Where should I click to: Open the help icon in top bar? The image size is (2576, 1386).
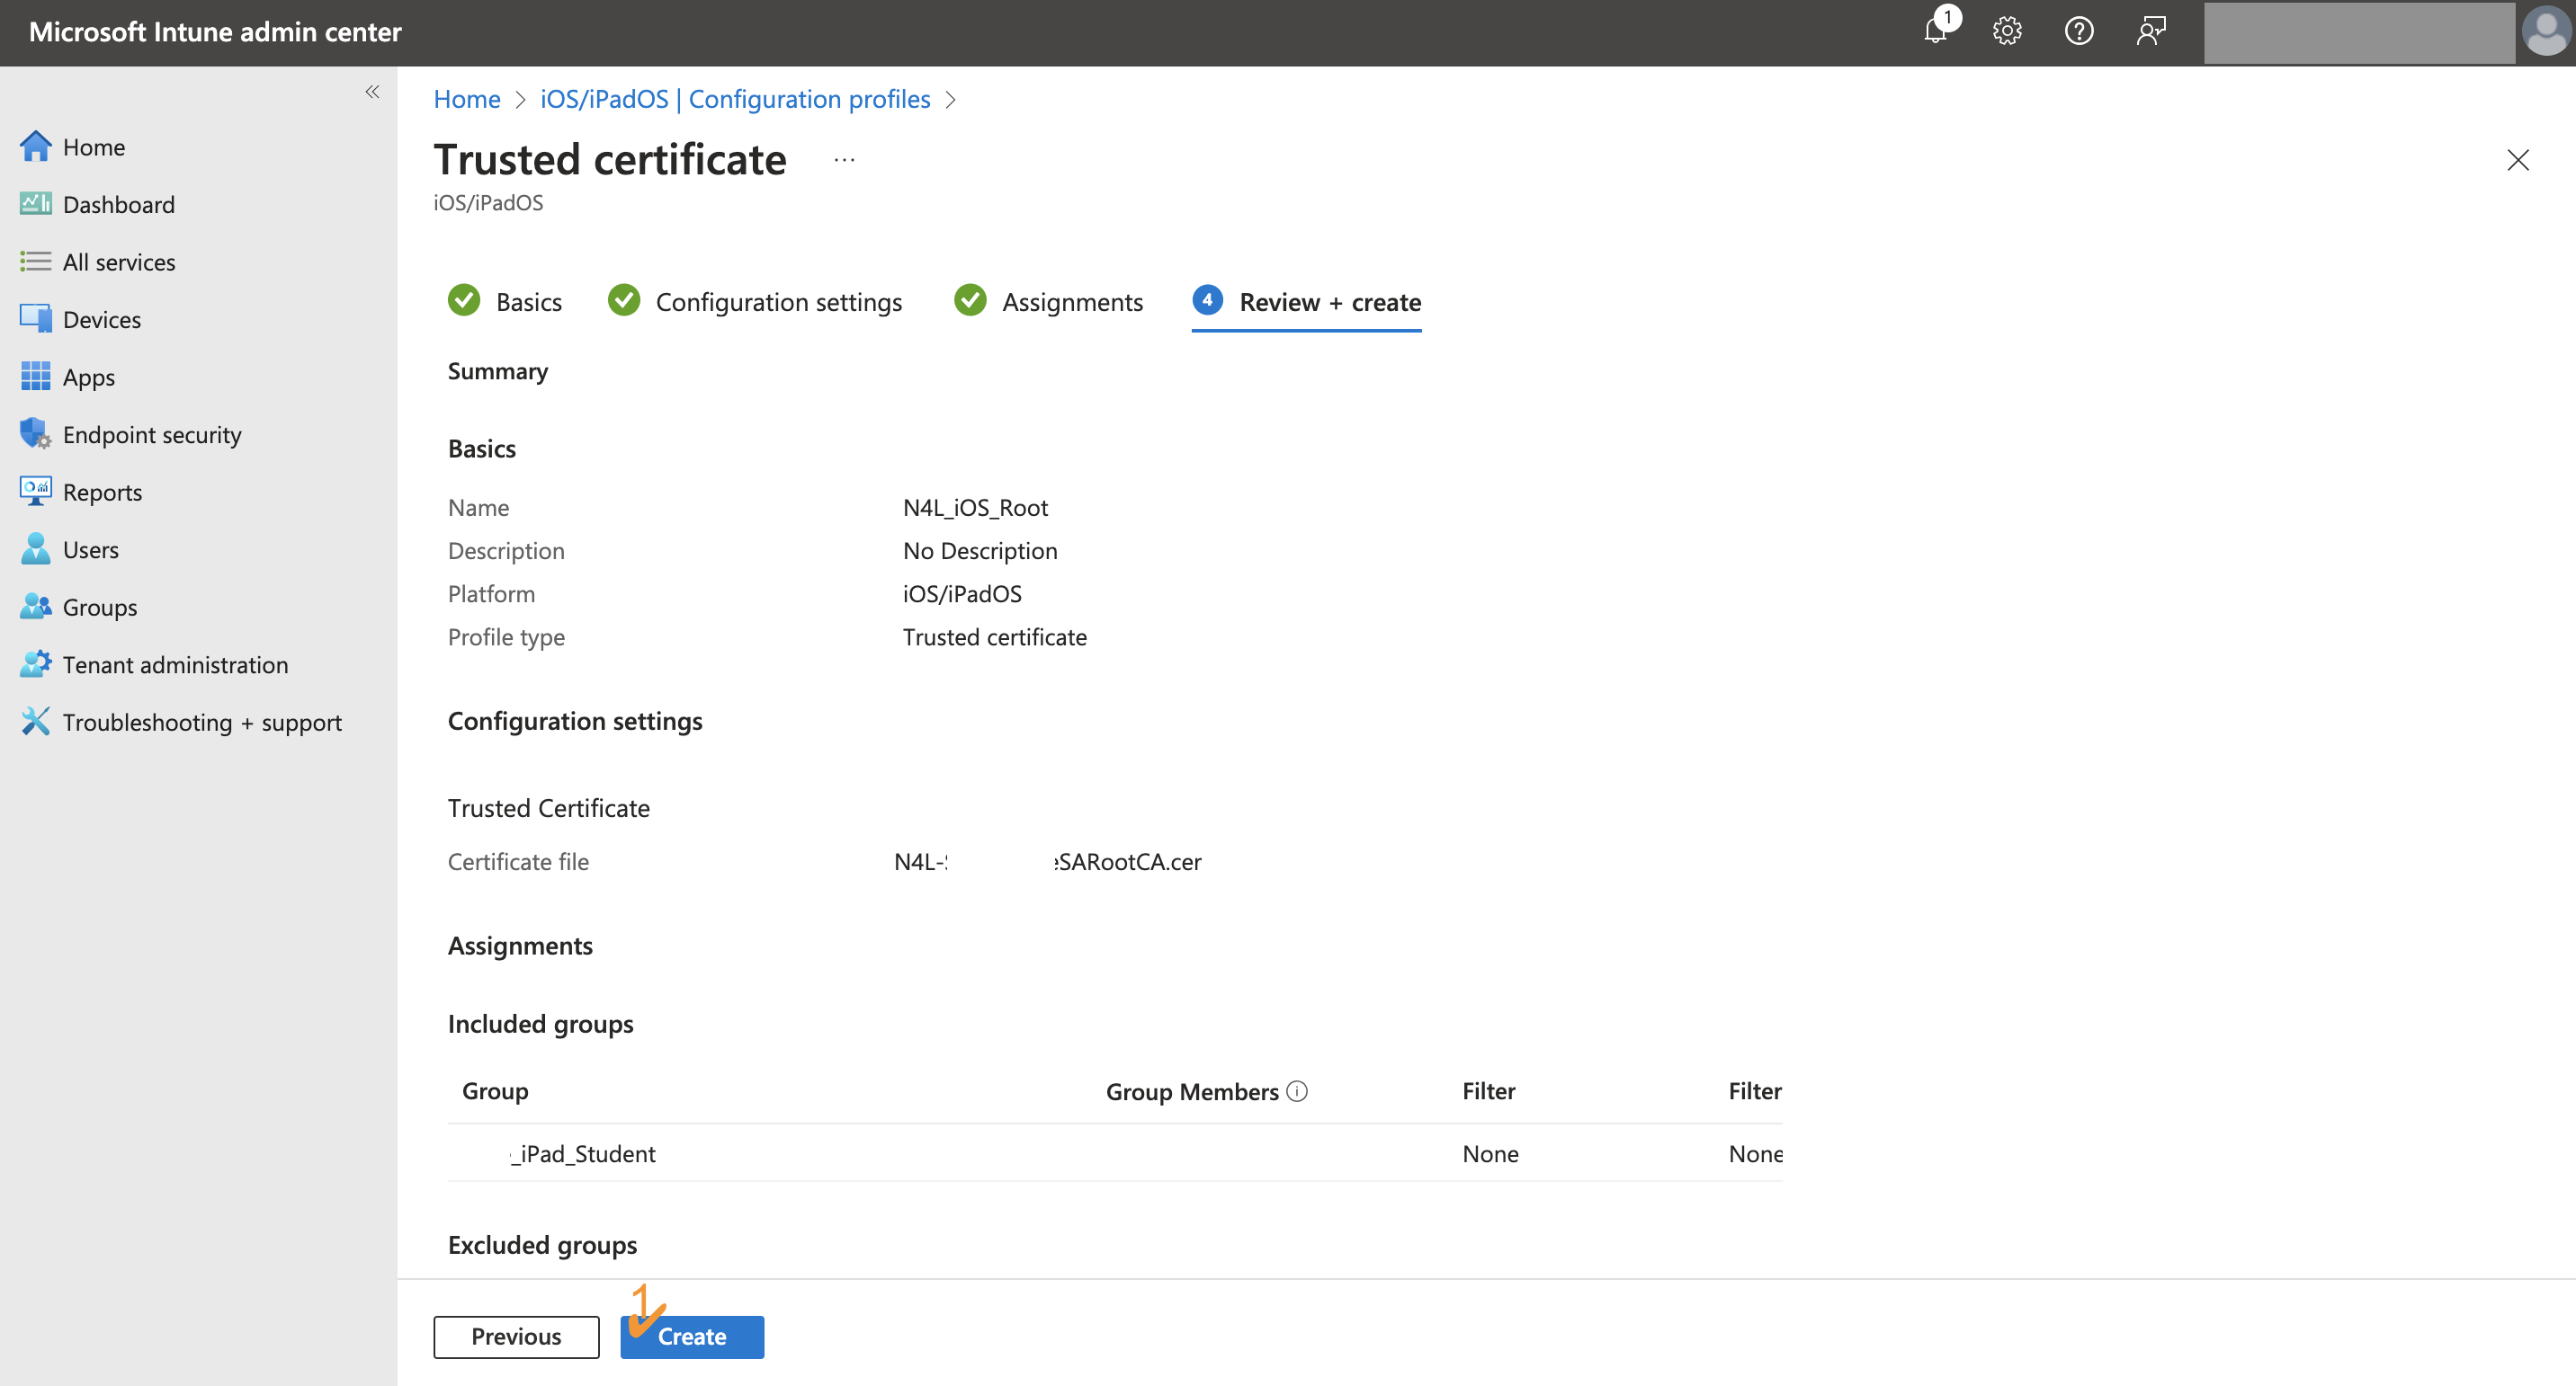2079,31
